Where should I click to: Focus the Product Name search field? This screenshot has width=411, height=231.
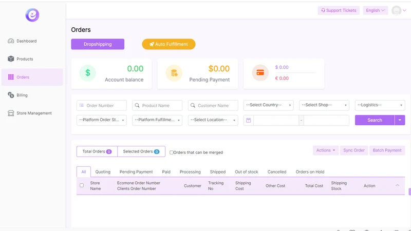click(x=157, y=105)
